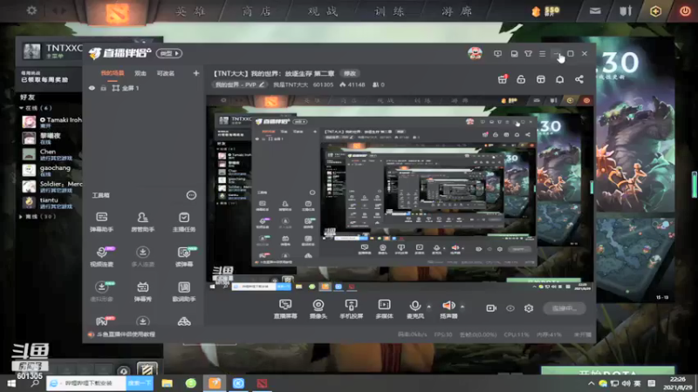
Task: Expand microphone options arrow
Action: click(428, 307)
